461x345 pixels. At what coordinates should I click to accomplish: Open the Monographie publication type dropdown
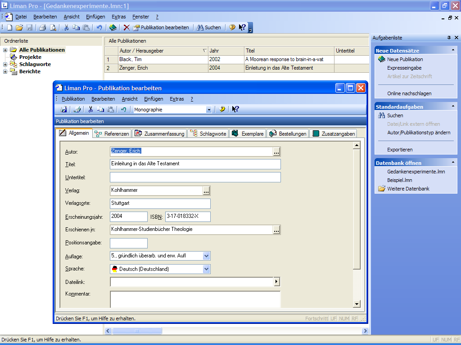[x=208, y=110]
